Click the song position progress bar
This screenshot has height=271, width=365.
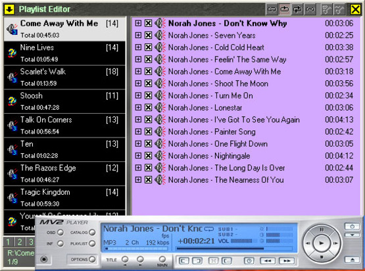pos(234,249)
